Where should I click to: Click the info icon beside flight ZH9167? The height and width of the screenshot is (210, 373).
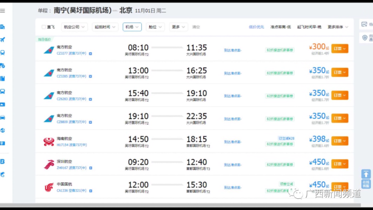[x=91, y=168]
